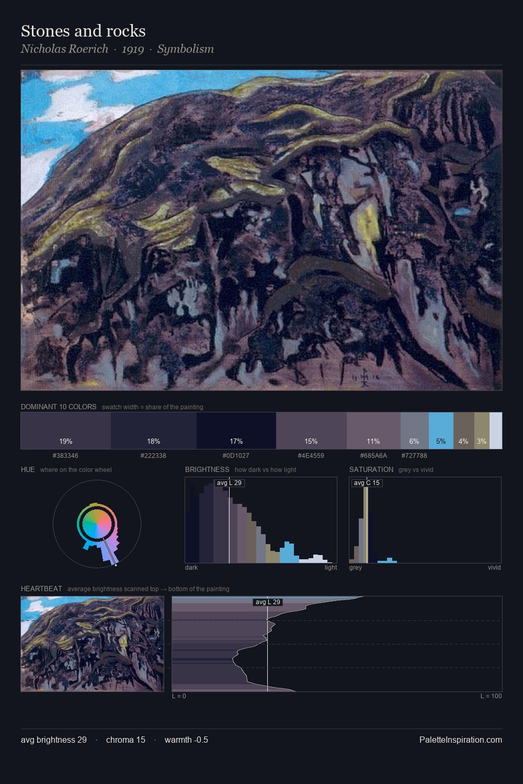
Task: Click the main Stones and rocks painting
Action: 261,230
